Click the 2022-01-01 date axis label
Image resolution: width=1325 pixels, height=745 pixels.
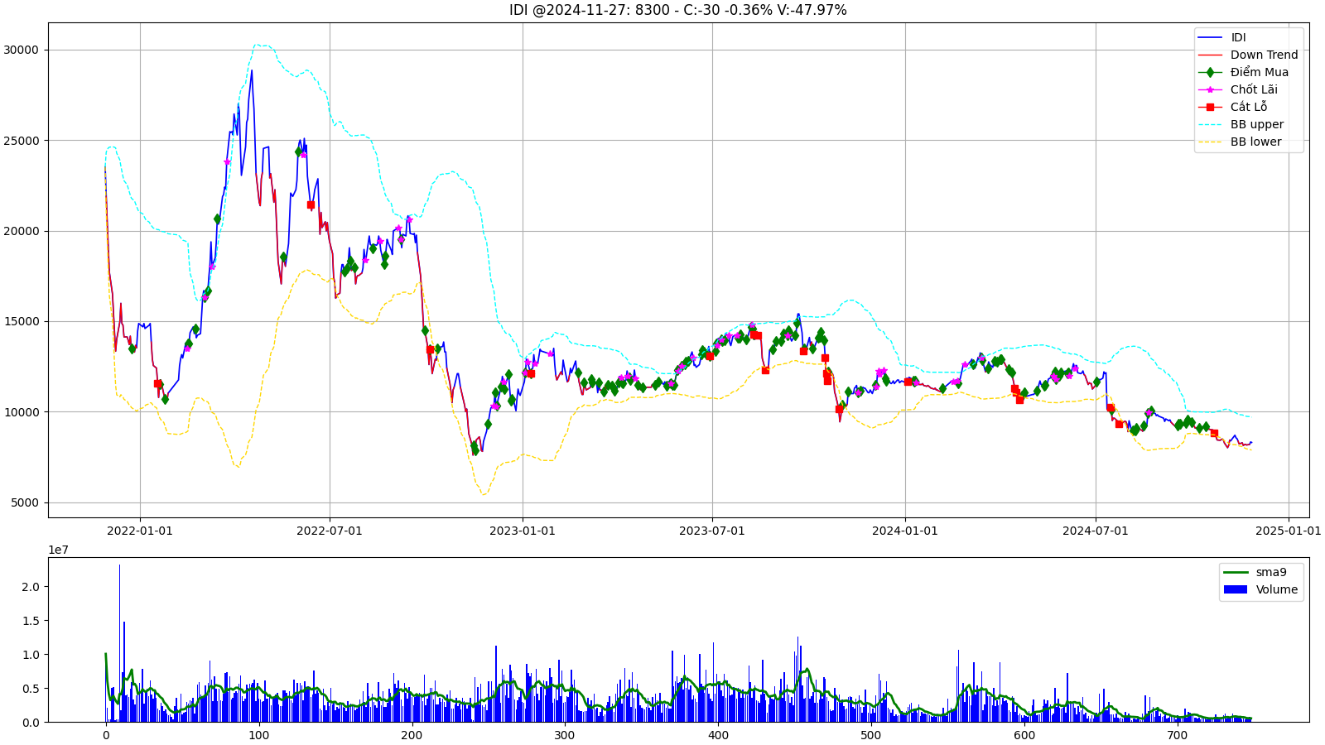140,531
